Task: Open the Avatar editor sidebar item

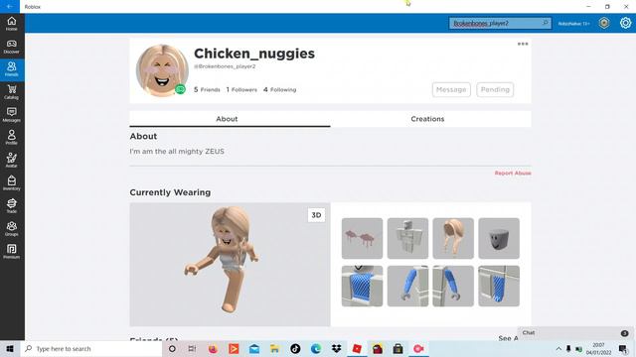Action: [x=12, y=161]
